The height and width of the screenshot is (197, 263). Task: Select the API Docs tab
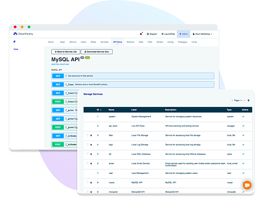pos(117,42)
